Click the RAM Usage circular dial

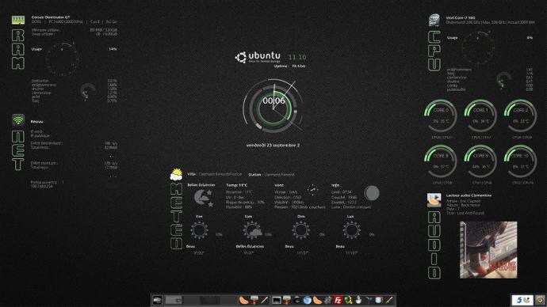(x=62, y=59)
